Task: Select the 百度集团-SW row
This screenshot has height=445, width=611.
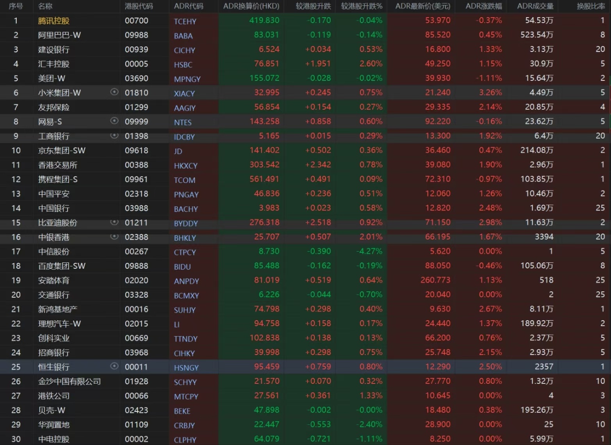Action: (62, 266)
